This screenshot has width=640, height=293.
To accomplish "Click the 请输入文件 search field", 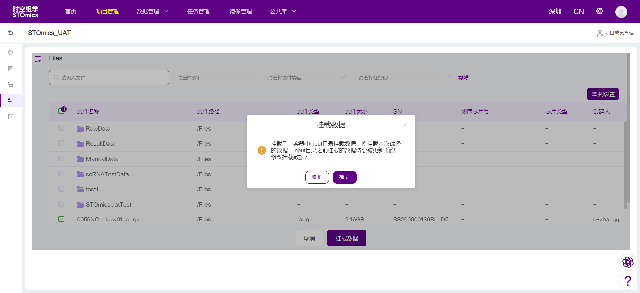I will 109,78.
